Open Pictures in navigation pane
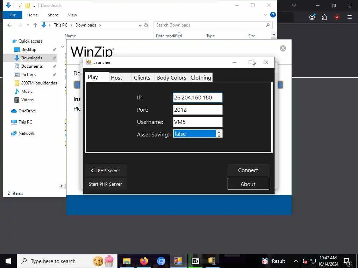 click(29, 75)
